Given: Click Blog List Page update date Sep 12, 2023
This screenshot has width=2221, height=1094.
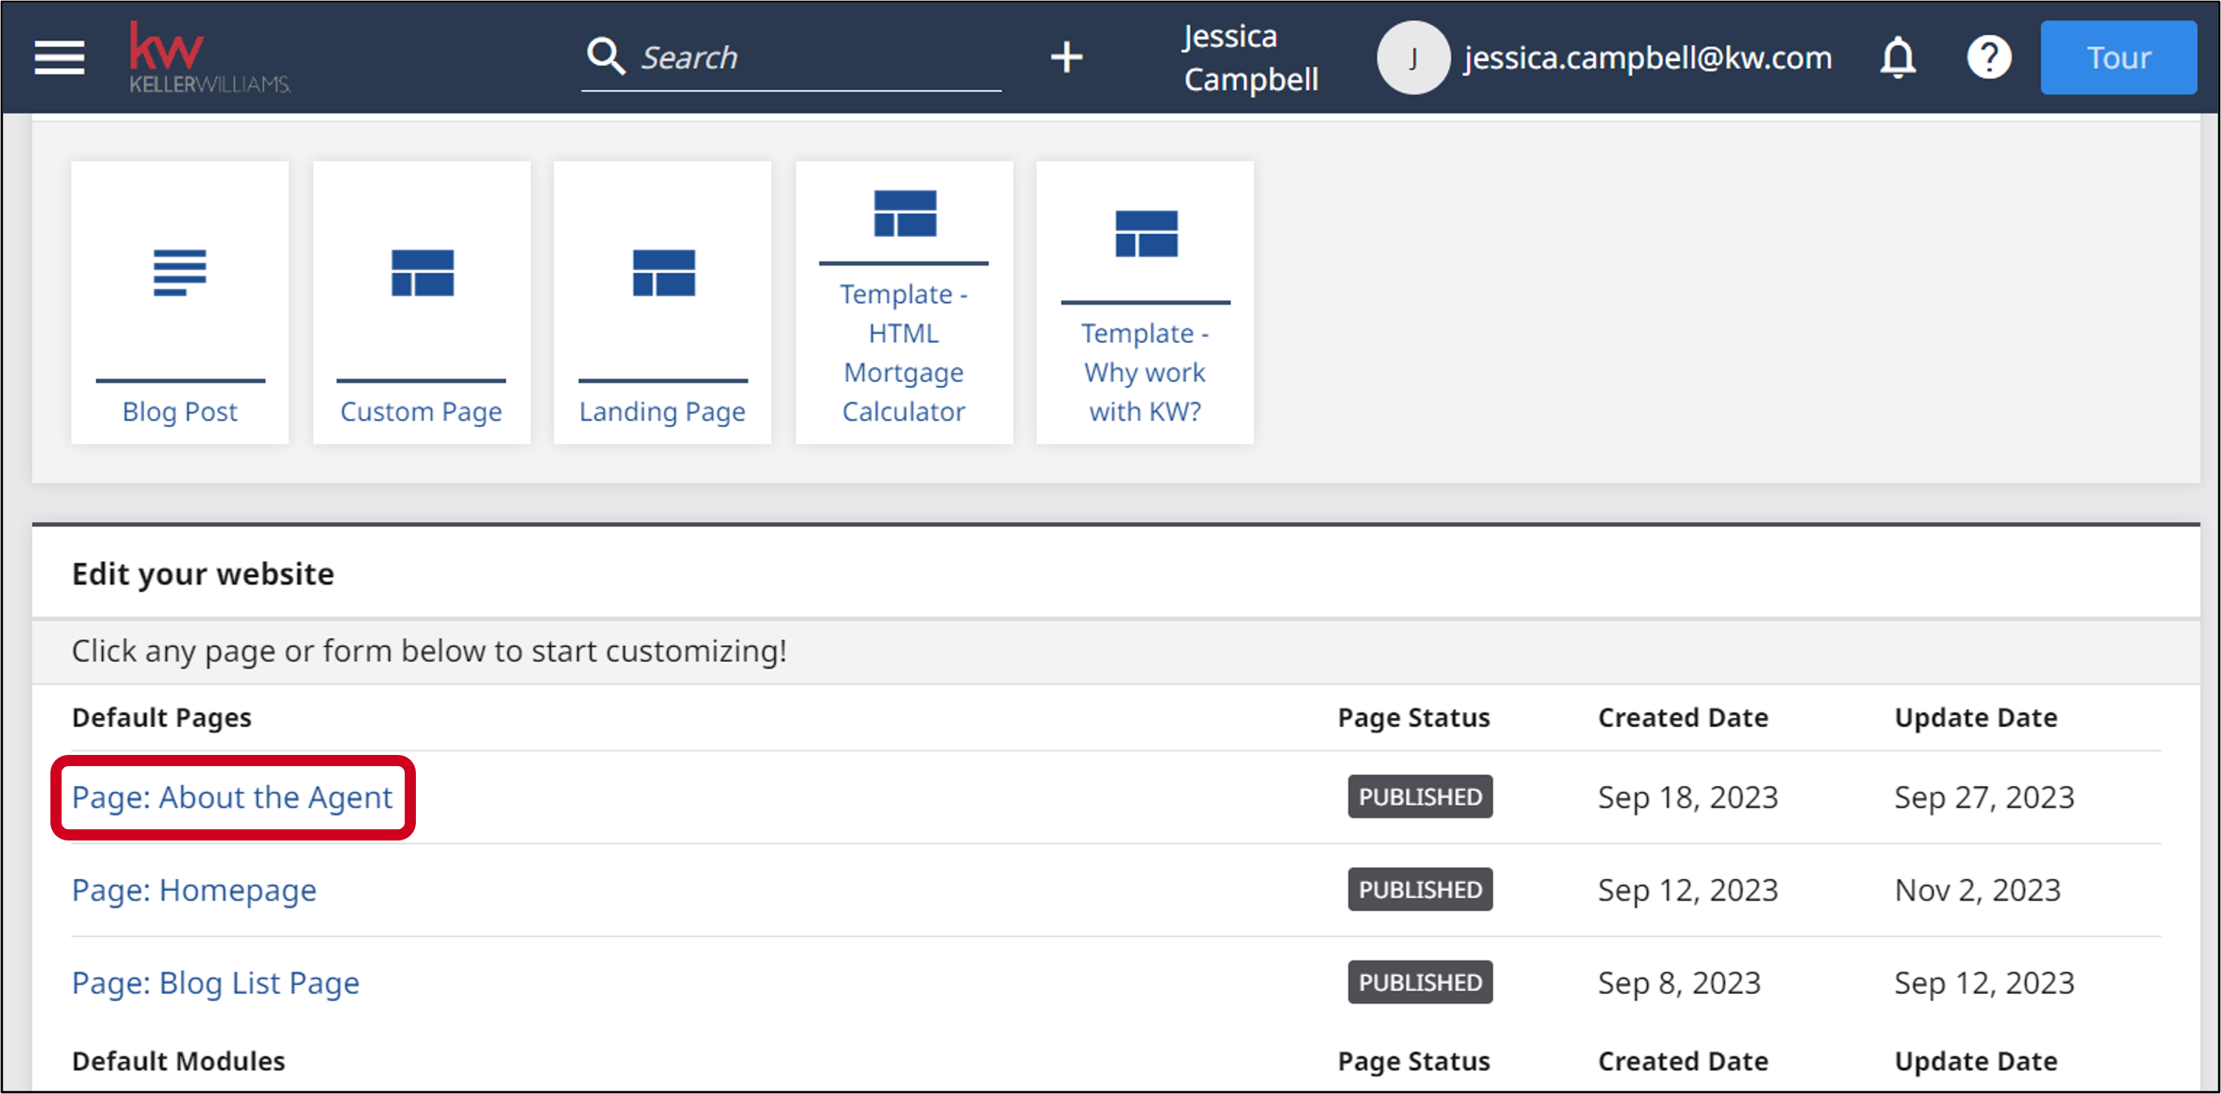Looking at the screenshot, I should coord(1984,983).
